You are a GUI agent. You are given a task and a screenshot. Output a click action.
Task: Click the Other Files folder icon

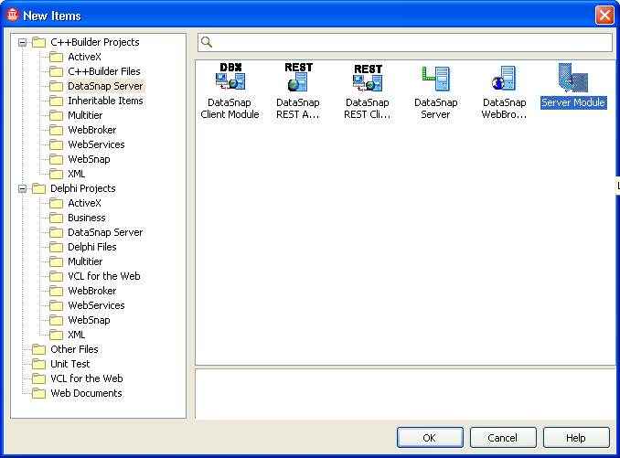pos(38,349)
